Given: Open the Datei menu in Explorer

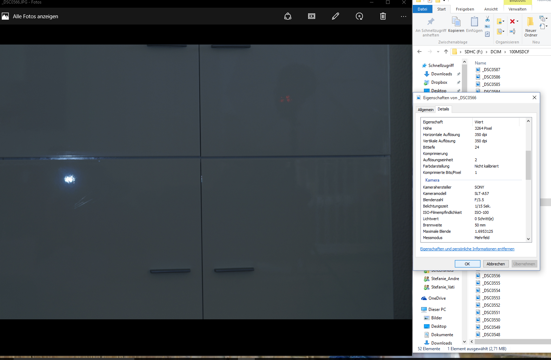Looking at the screenshot, I should click(423, 9).
